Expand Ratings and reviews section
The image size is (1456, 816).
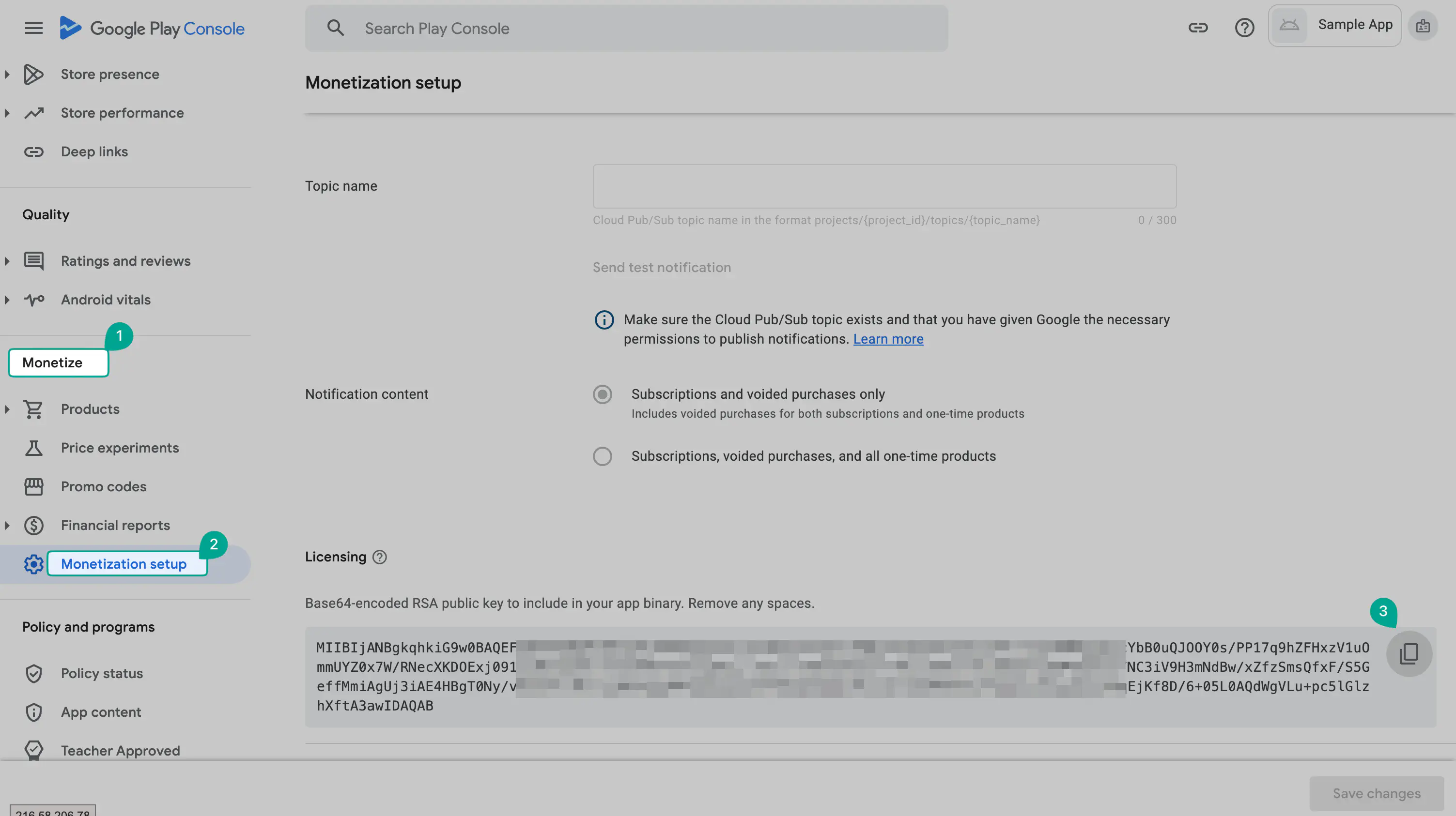tap(7, 261)
